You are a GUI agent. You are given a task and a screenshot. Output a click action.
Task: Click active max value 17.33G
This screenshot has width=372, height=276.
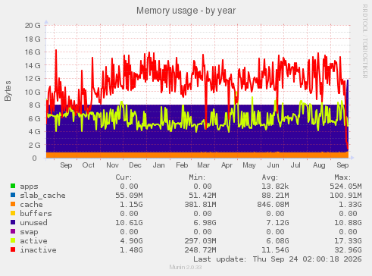(x=348, y=241)
